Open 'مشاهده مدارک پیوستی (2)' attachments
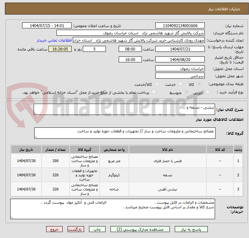Viewport: 249px width, 238px height. click(x=140, y=229)
